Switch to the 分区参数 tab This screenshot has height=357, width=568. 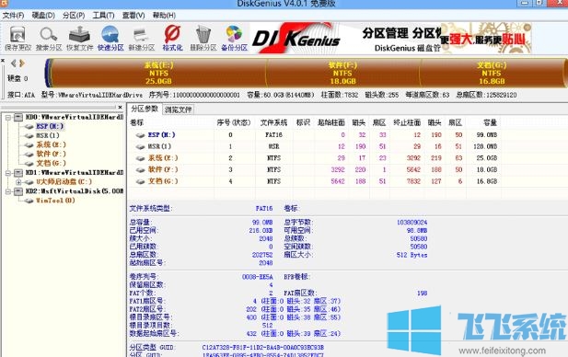pyautogui.click(x=145, y=109)
